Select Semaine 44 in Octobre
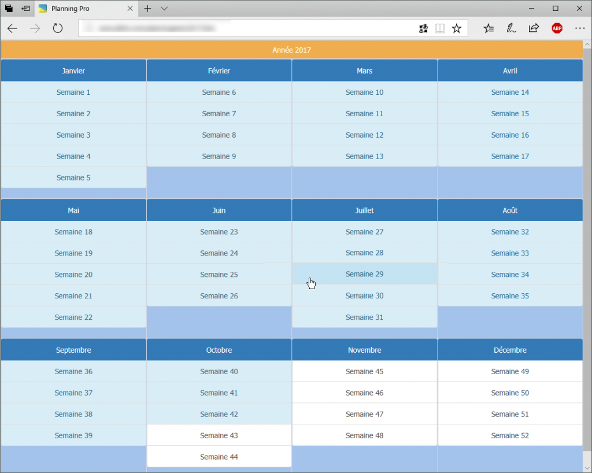 pos(219,456)
